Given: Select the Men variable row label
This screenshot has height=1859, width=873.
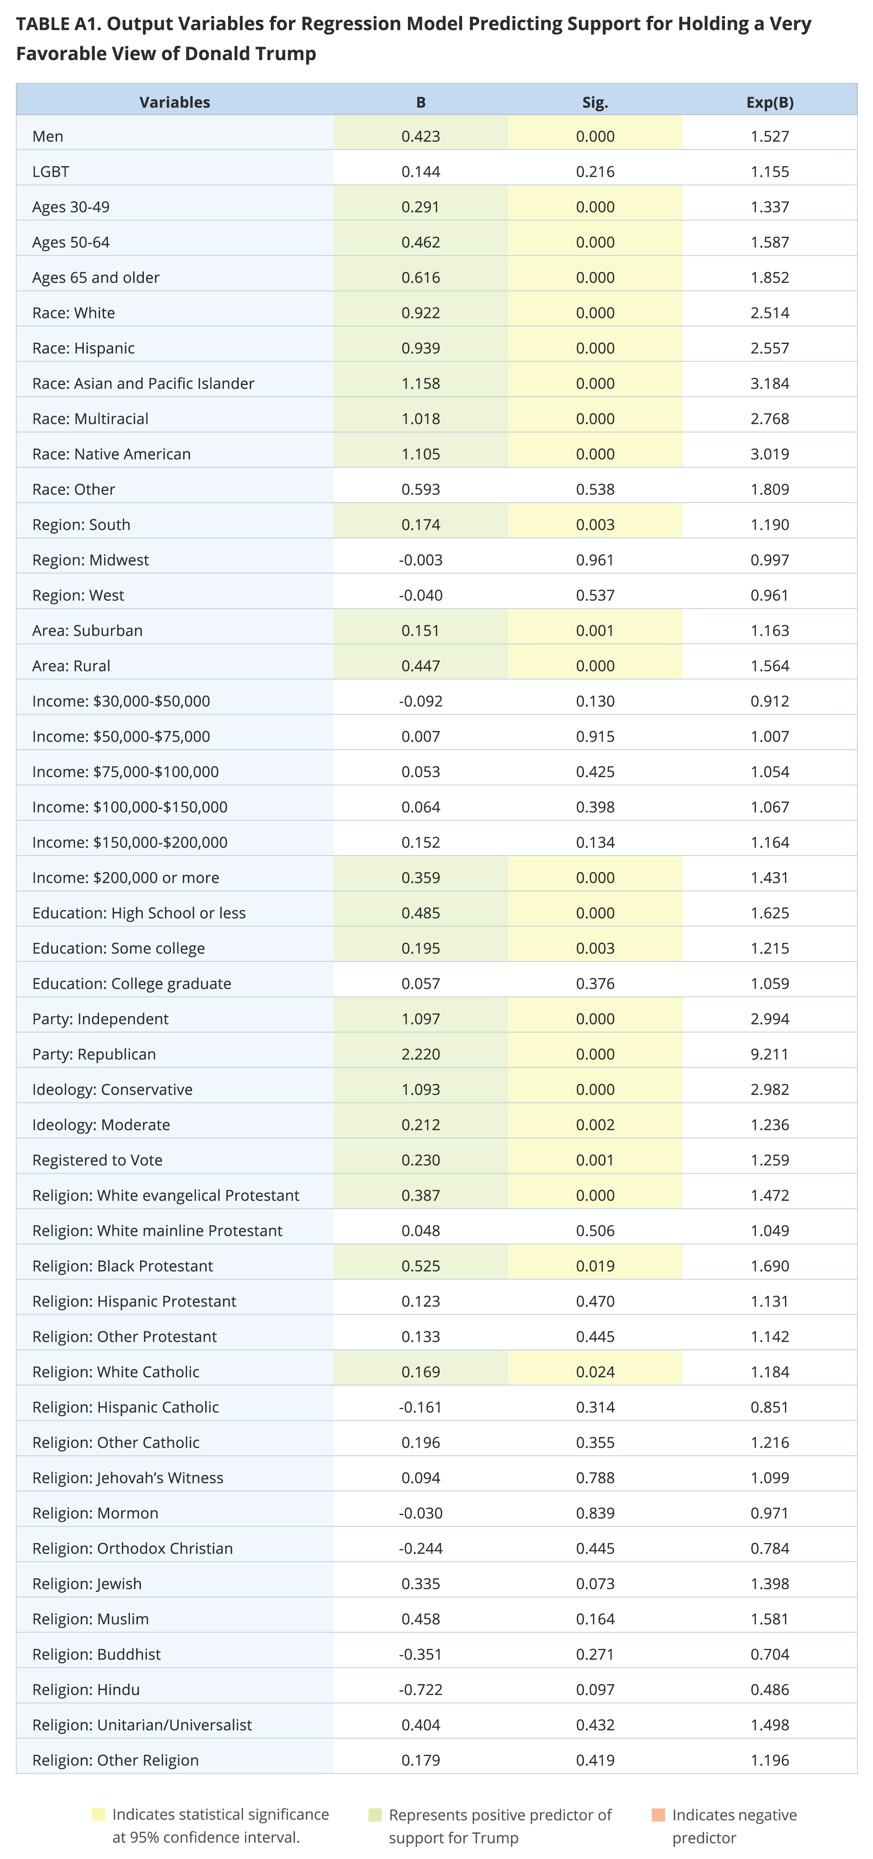Looking at the screenshot, I should pyautogui.click(x=47, y=136).
